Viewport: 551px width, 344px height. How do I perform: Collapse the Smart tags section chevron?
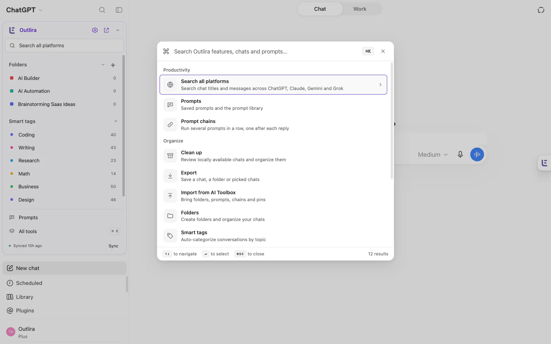point(116,121)
